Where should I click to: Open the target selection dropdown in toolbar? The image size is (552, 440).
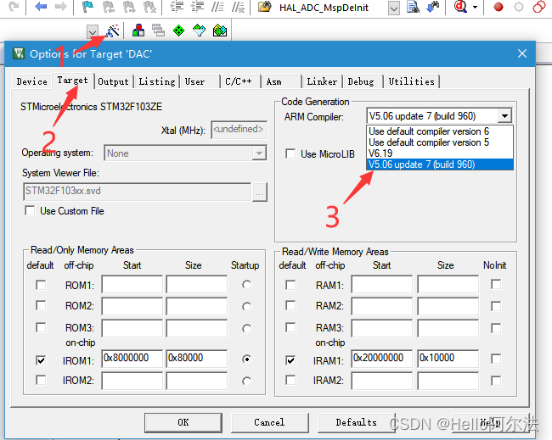(93, 32)
